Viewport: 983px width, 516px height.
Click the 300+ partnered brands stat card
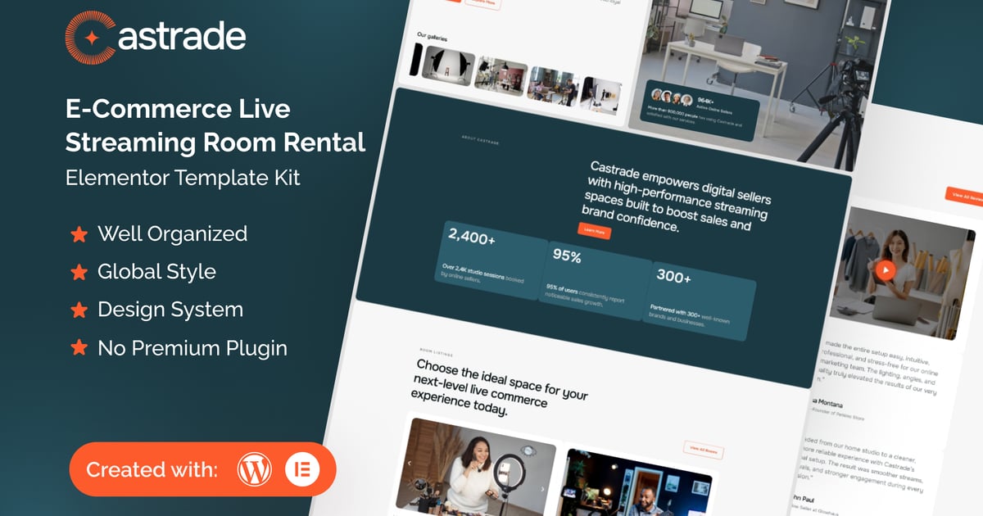tap(698, 301)
